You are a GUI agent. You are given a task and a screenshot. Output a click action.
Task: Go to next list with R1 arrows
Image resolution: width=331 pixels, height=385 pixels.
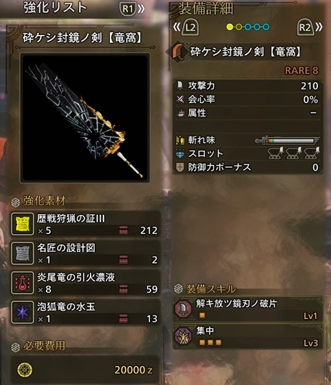point(132,9)
